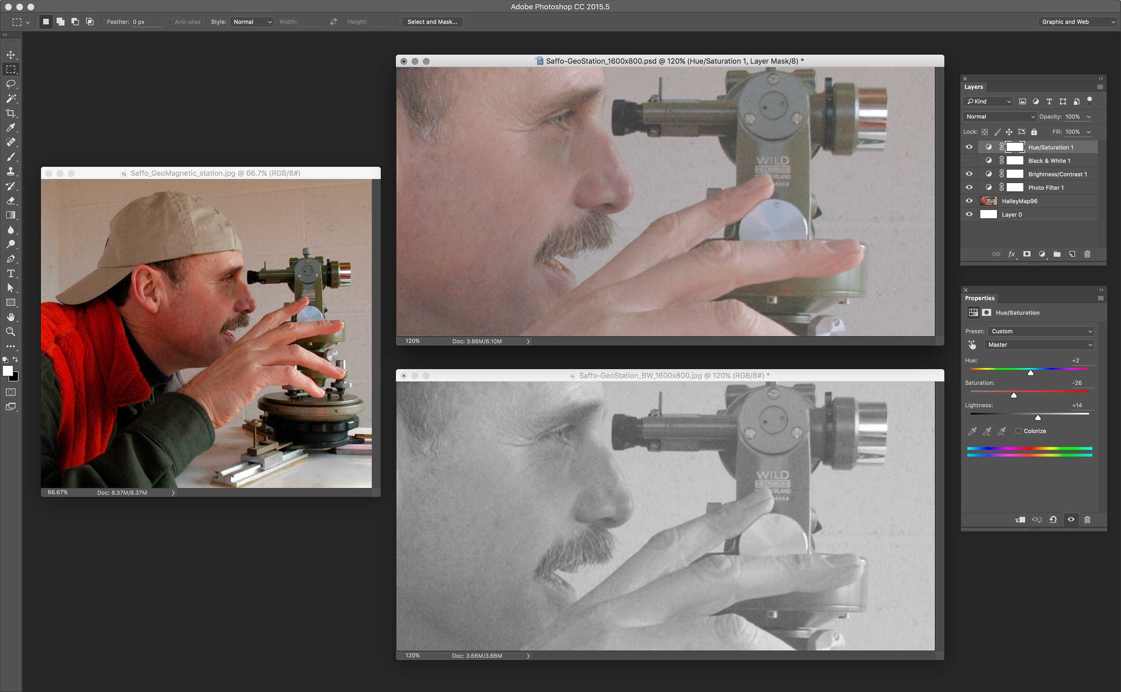Enable the Colorize checkbox

(x=1018, y=431)
